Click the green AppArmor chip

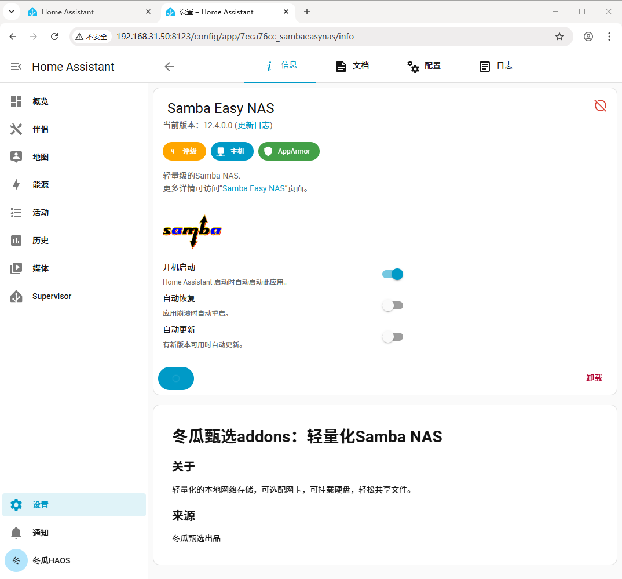coord(289,151)
